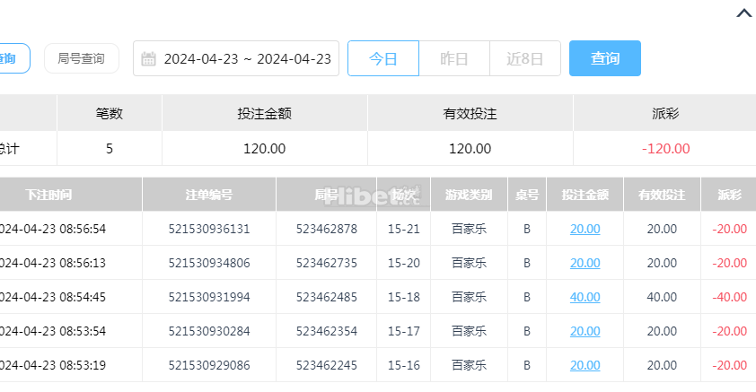The image size is (756, 392).
Task: Click the 游戏类别 column header
Action: 469,195
